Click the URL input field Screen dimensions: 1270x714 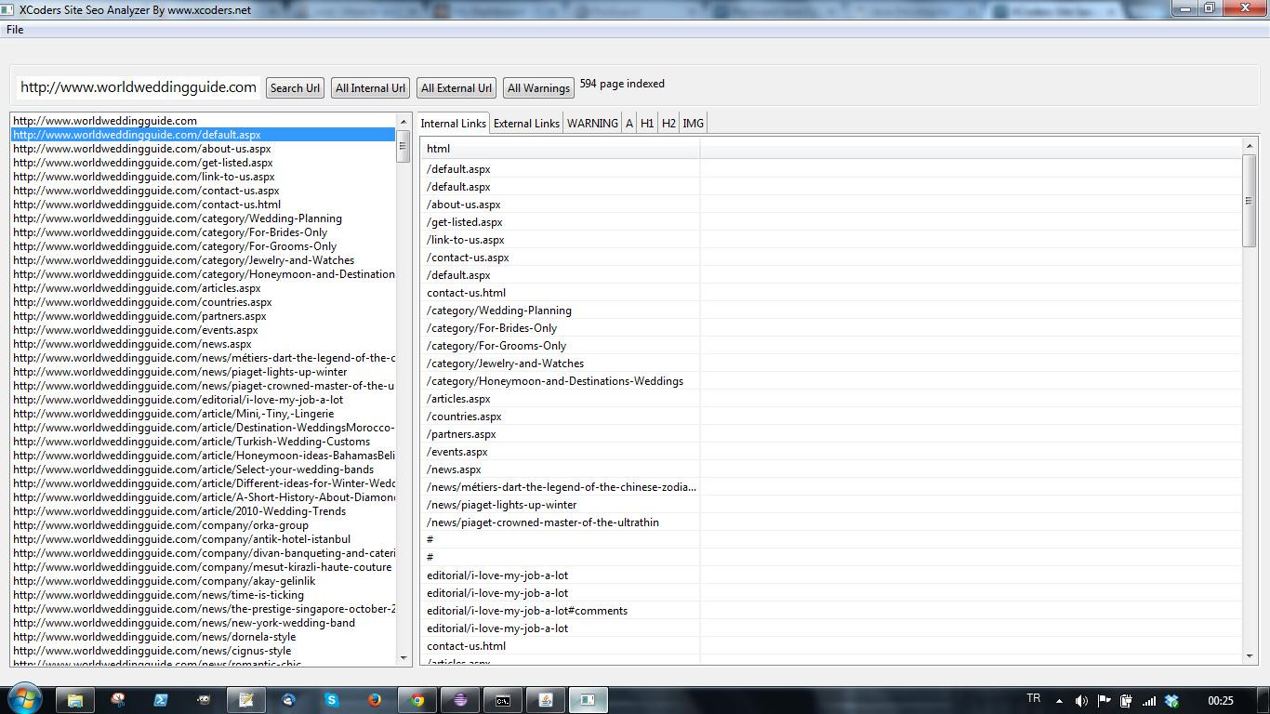139,86
